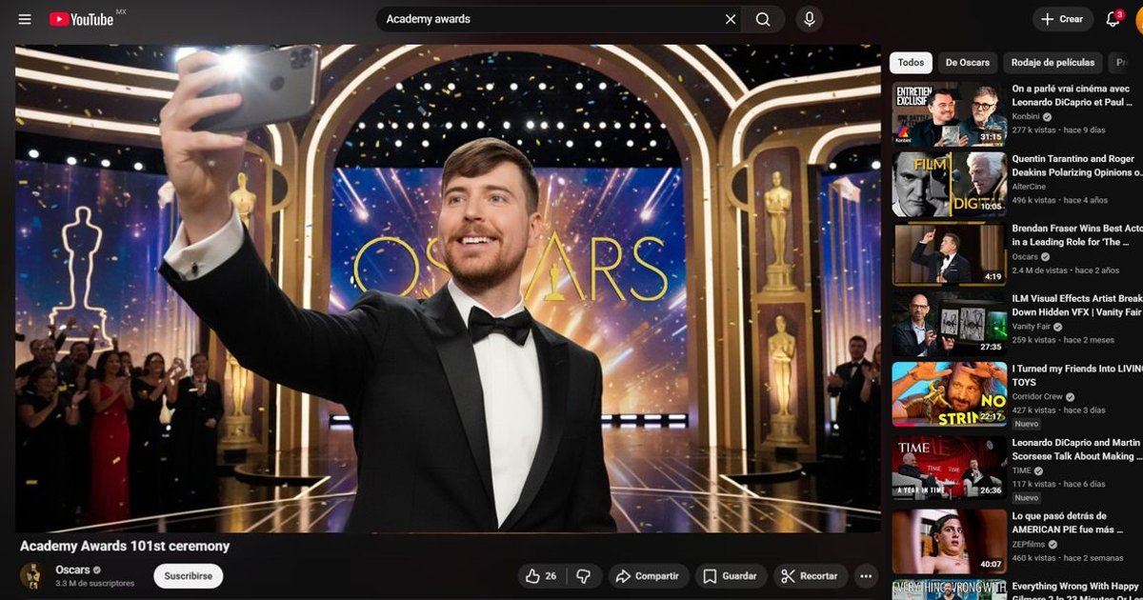Open TIME DiCaprio and Scorsese thumbnail
This screenshot has height=600, width=1143.
click(x=949, y=468)
